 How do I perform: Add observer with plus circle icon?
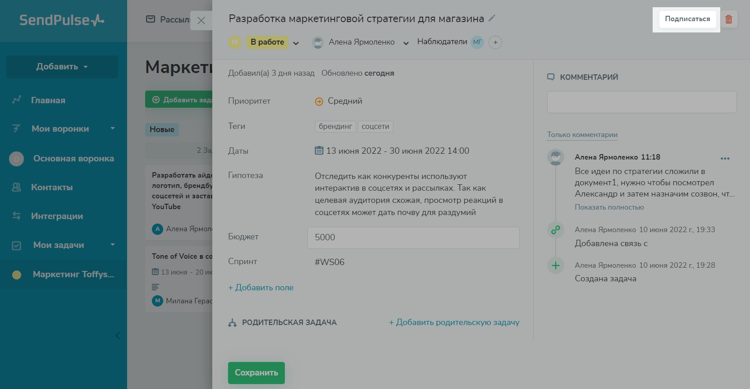[x=495, y=42]
